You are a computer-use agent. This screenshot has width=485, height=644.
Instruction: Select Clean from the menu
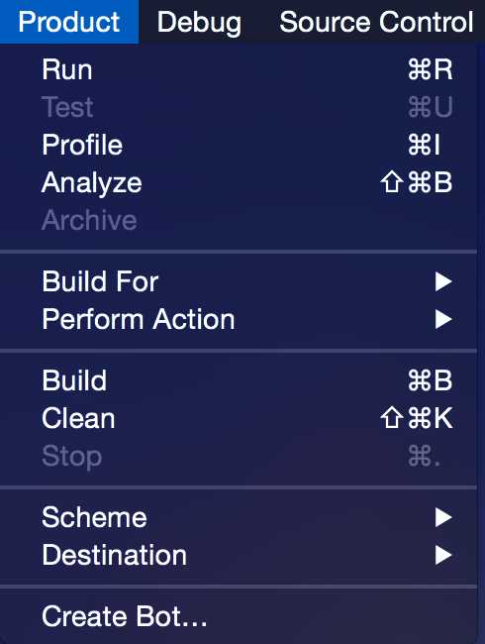click(239, 418)
